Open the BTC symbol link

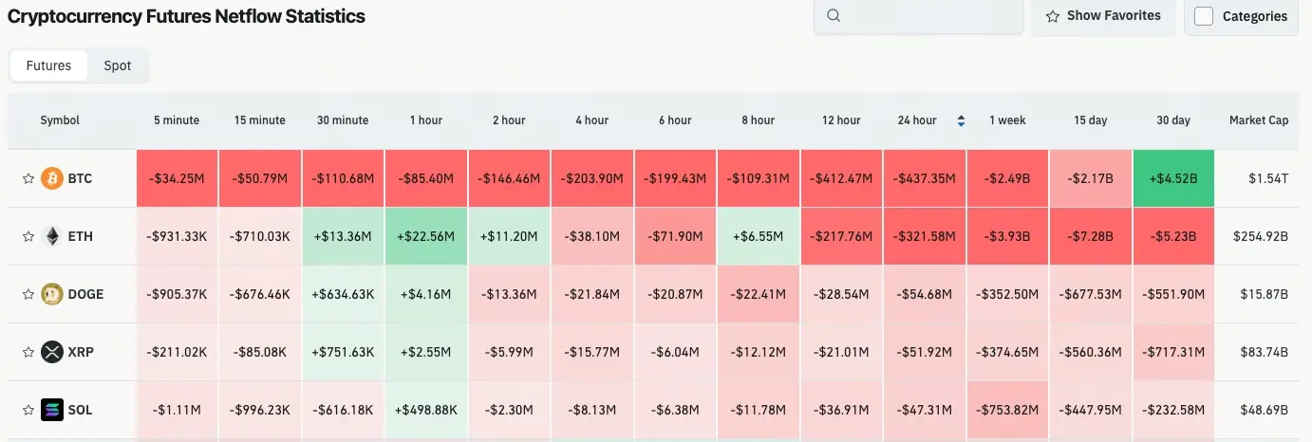(x=81, y=178)
